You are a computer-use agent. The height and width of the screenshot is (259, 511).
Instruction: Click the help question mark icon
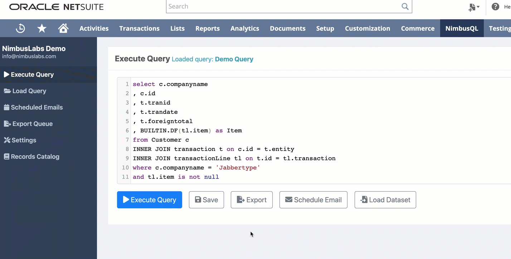[x=495, y=6]
